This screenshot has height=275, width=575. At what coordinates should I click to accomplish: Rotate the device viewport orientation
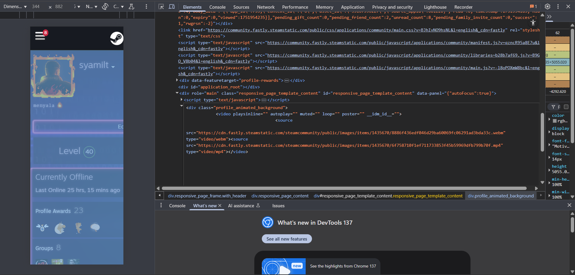coord(105,7)
